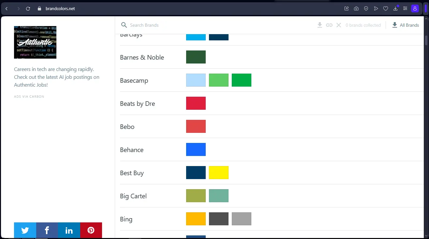Viewport: 429px width, 239px height.
Task: Click the browser forward arrow
Action: pyautogui.click(x=18, y=9)
